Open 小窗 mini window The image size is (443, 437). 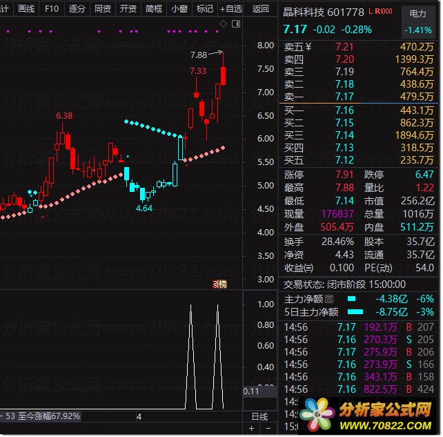tap(179, 9)
